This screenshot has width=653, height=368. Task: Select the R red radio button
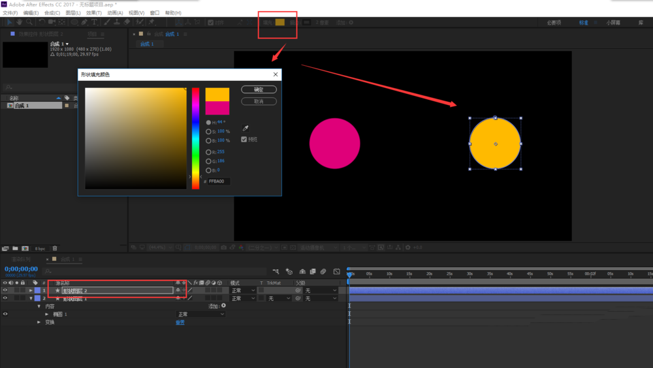pos(208,153)
